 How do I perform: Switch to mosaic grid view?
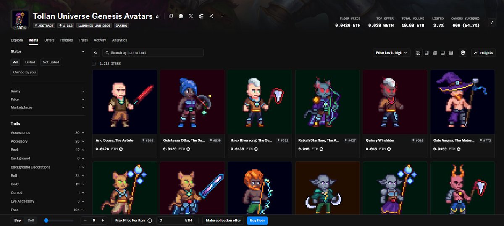[x=435, y=53]
